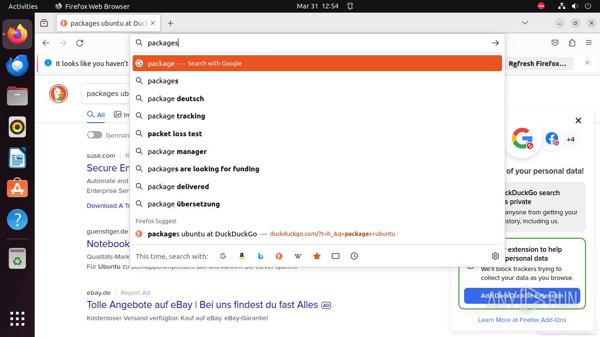Screen dimensions: 600x337
Task: Click Report Ad next to ebay.de
Action: [135, 293]
